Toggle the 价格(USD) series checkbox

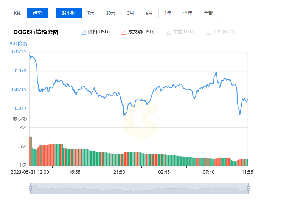[x=84, y=32]
